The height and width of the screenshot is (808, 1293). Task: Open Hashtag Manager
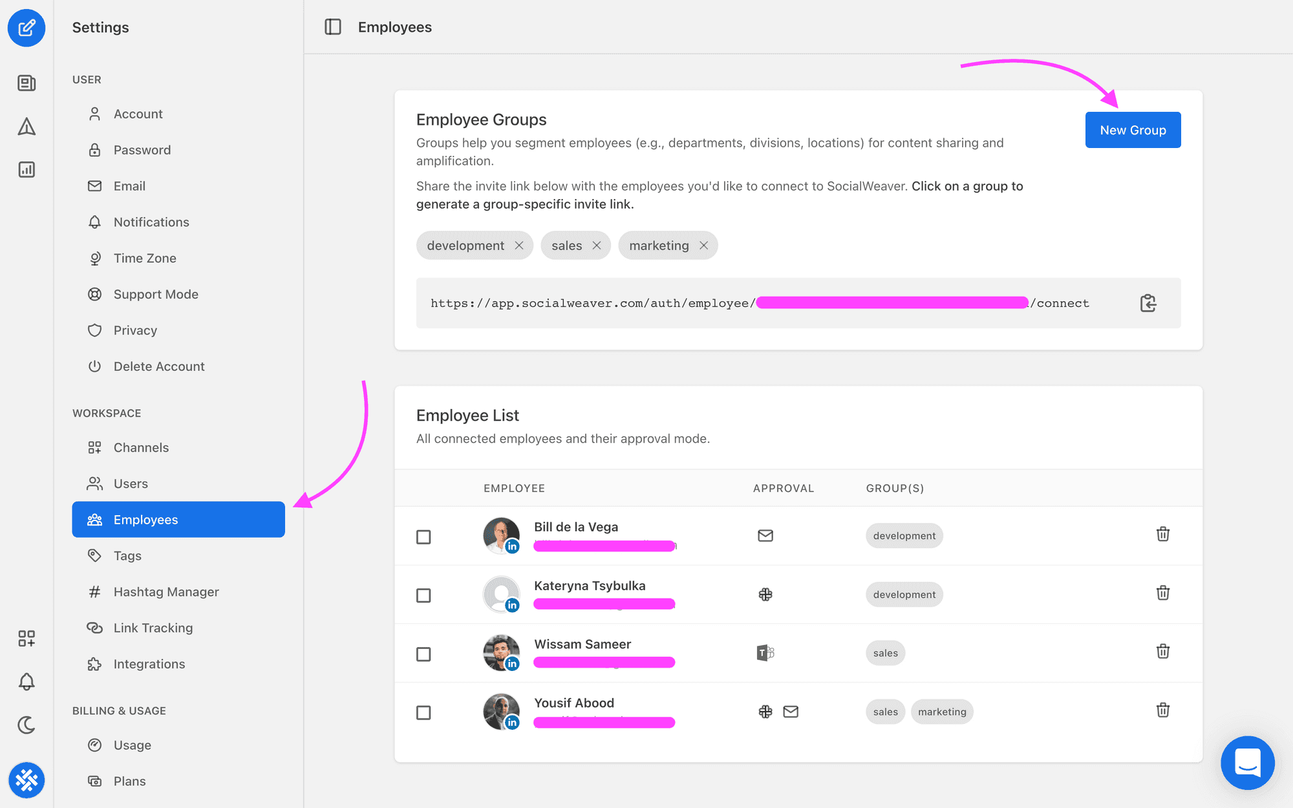click(178, 591)
